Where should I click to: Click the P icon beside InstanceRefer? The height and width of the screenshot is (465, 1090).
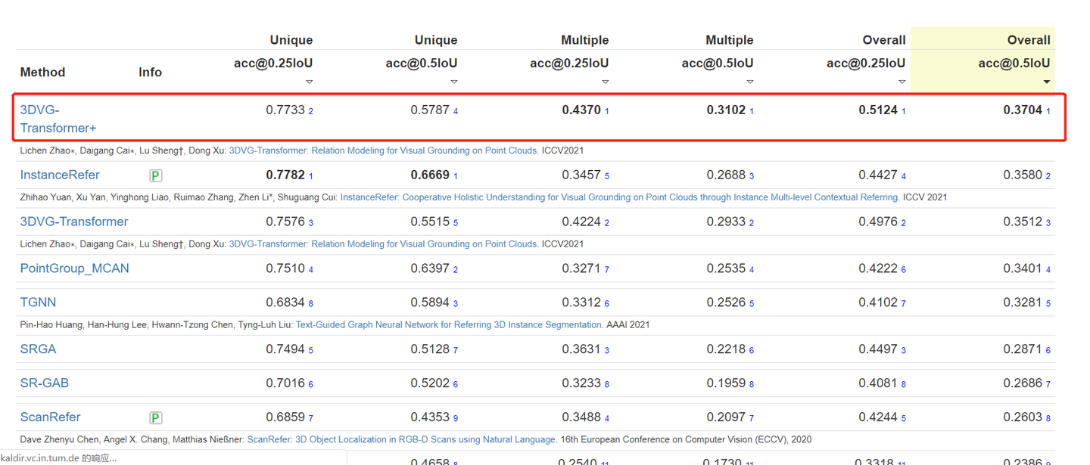click(155, 175)
